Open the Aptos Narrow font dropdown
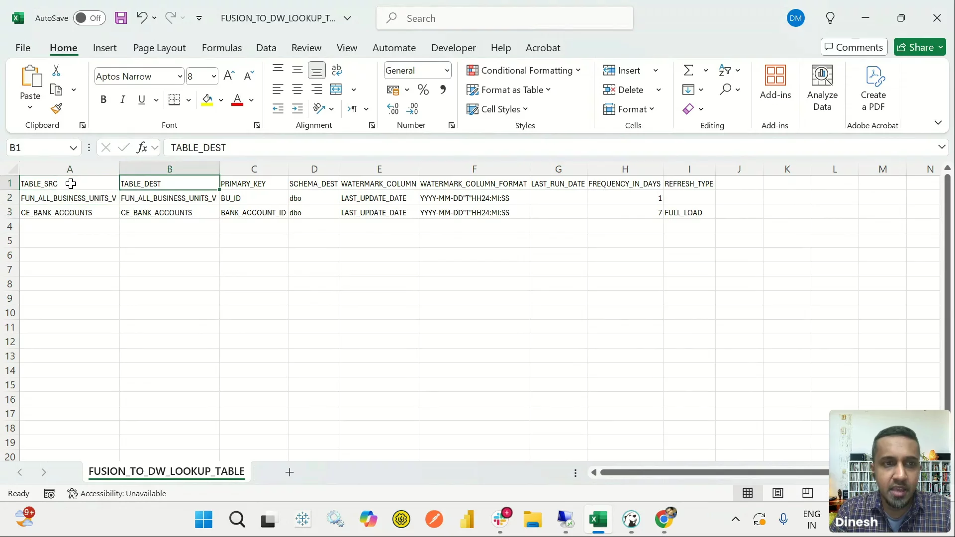Screen dimensions: 955x537 point(180,76)
